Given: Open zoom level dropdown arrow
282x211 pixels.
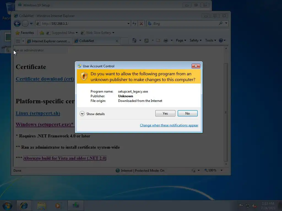Looking at the screenshot, I should point(222,170).
